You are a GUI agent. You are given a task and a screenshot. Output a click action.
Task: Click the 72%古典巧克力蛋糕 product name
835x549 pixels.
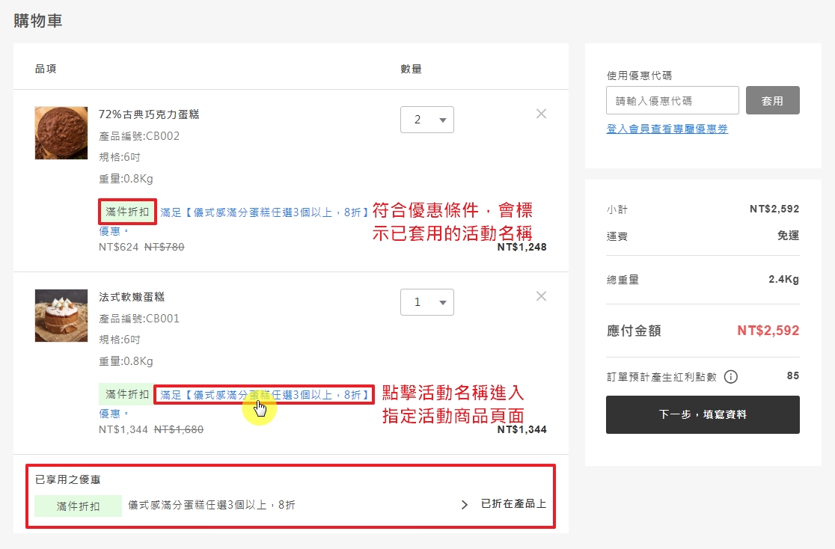(149, 114)
